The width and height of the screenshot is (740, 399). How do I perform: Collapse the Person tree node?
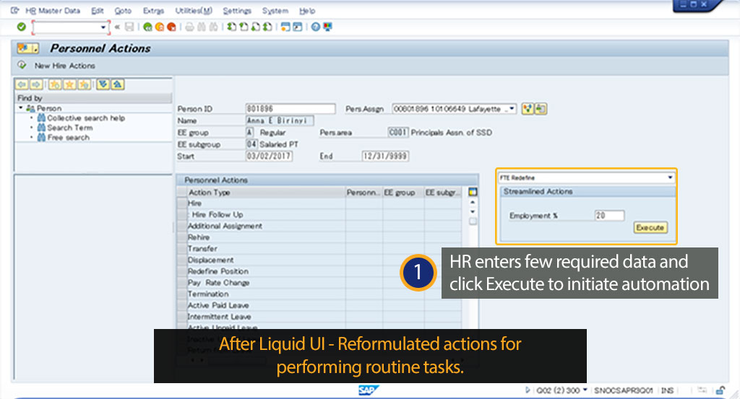tap(21, 108)
